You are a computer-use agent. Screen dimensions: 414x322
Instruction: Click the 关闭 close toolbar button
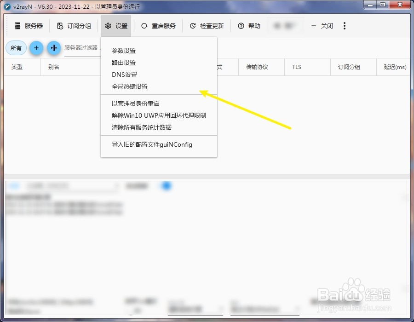[x=322, y=26]
